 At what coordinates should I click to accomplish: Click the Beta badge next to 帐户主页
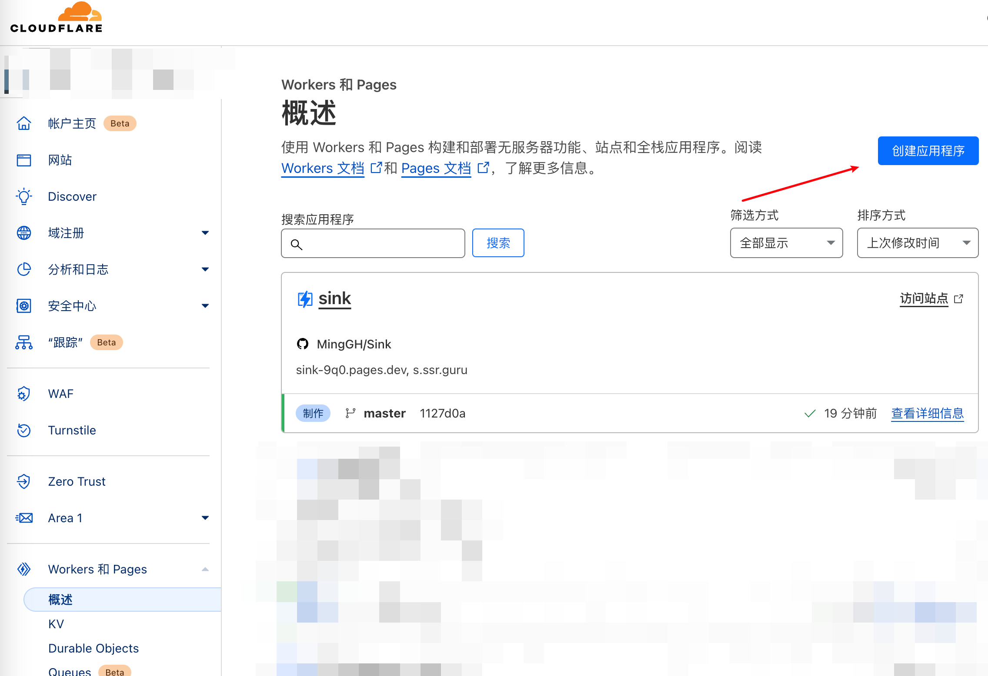(x=120, y=123)
